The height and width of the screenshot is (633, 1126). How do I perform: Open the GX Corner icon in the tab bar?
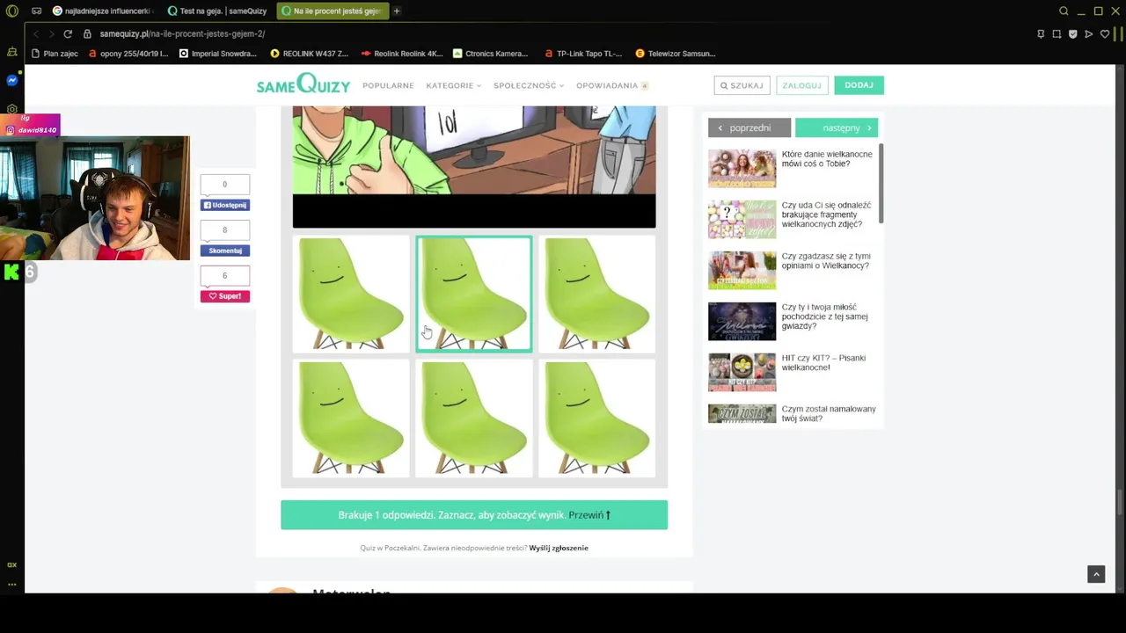click(36, 11)
